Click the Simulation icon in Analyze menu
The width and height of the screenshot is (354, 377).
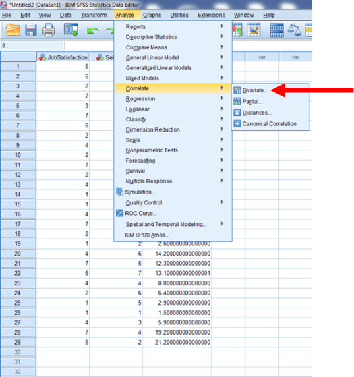(119, 192)
